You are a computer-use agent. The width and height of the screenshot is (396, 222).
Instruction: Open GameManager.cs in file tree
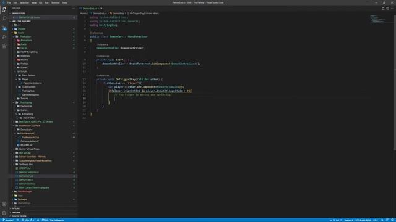30,94
